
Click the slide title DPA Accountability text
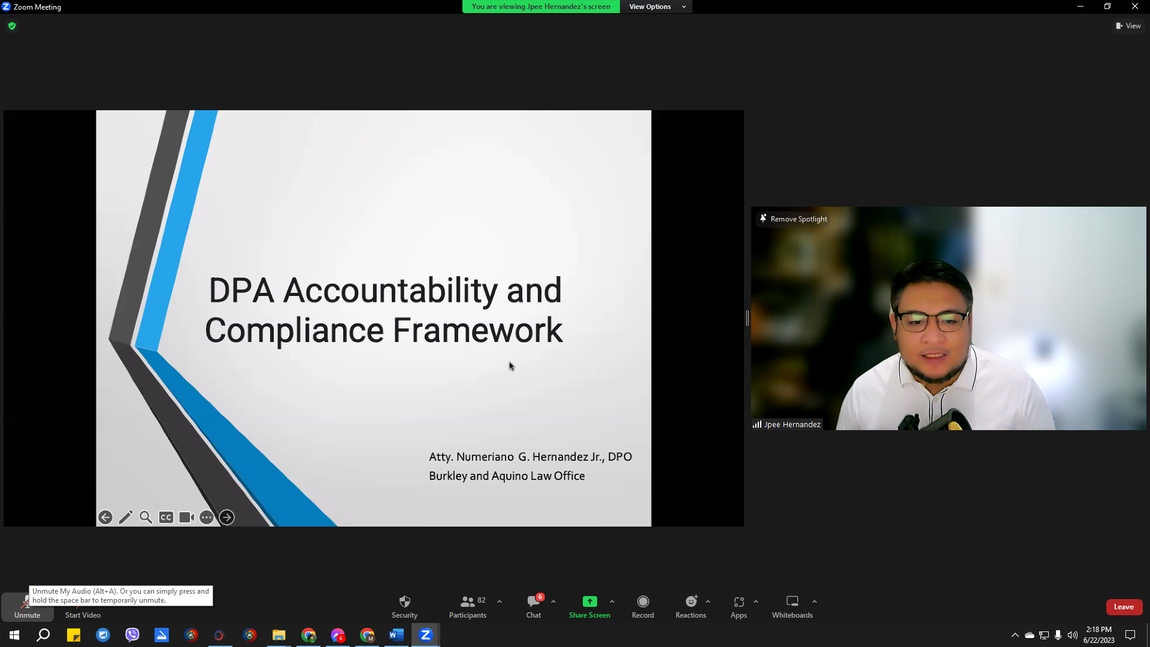tap(384, 310)
